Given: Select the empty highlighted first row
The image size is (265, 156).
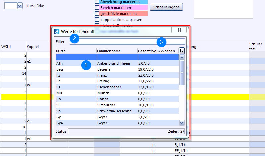Looking at the screenshot, I should 117,57.
